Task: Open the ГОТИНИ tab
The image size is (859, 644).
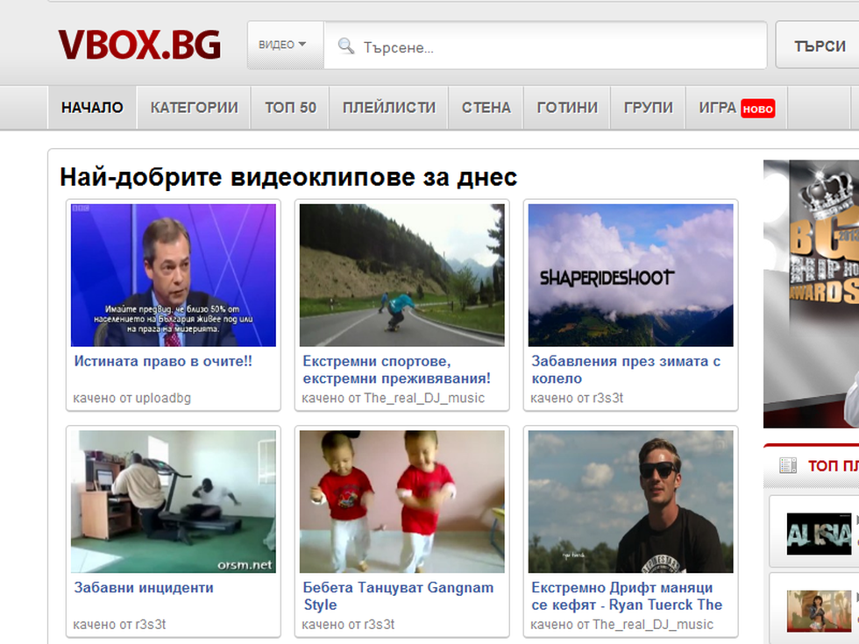Action: click(x=567, y=108)
